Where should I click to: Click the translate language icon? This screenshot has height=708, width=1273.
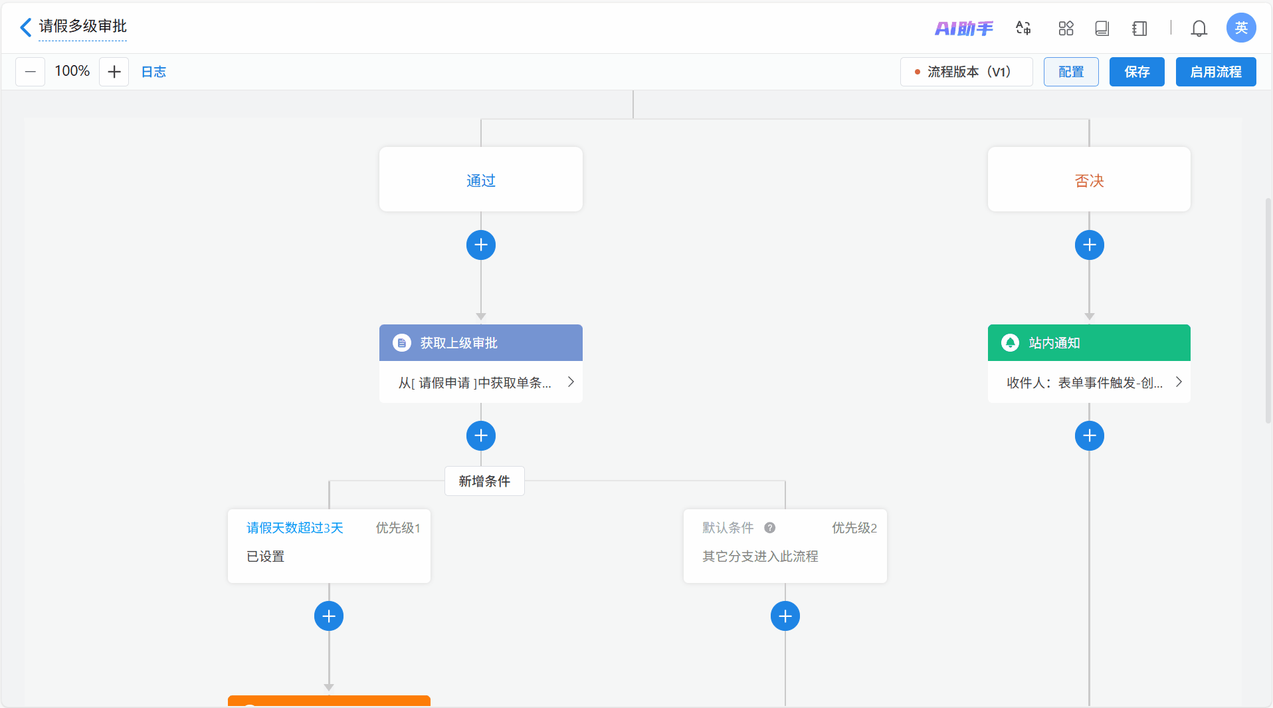coord(1023,28)
